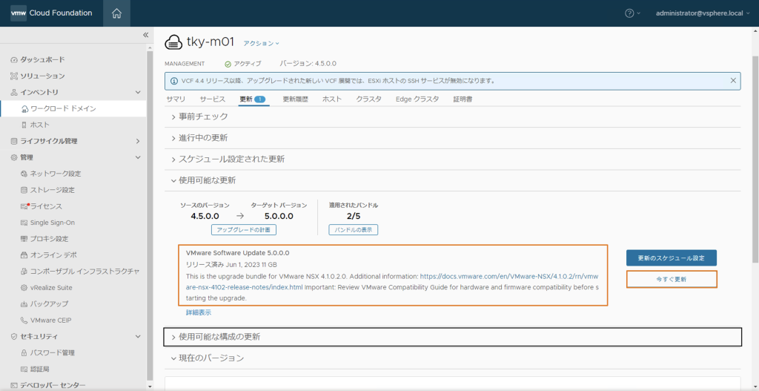This screenshot has height=391, width=759.
Task: Switch to the Edge クラスタ tab
Action: [x=417, y=99]
